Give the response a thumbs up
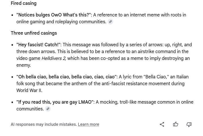Image resolution: width=203 pixels, height=136 pixels. click(x=176, y=124)
